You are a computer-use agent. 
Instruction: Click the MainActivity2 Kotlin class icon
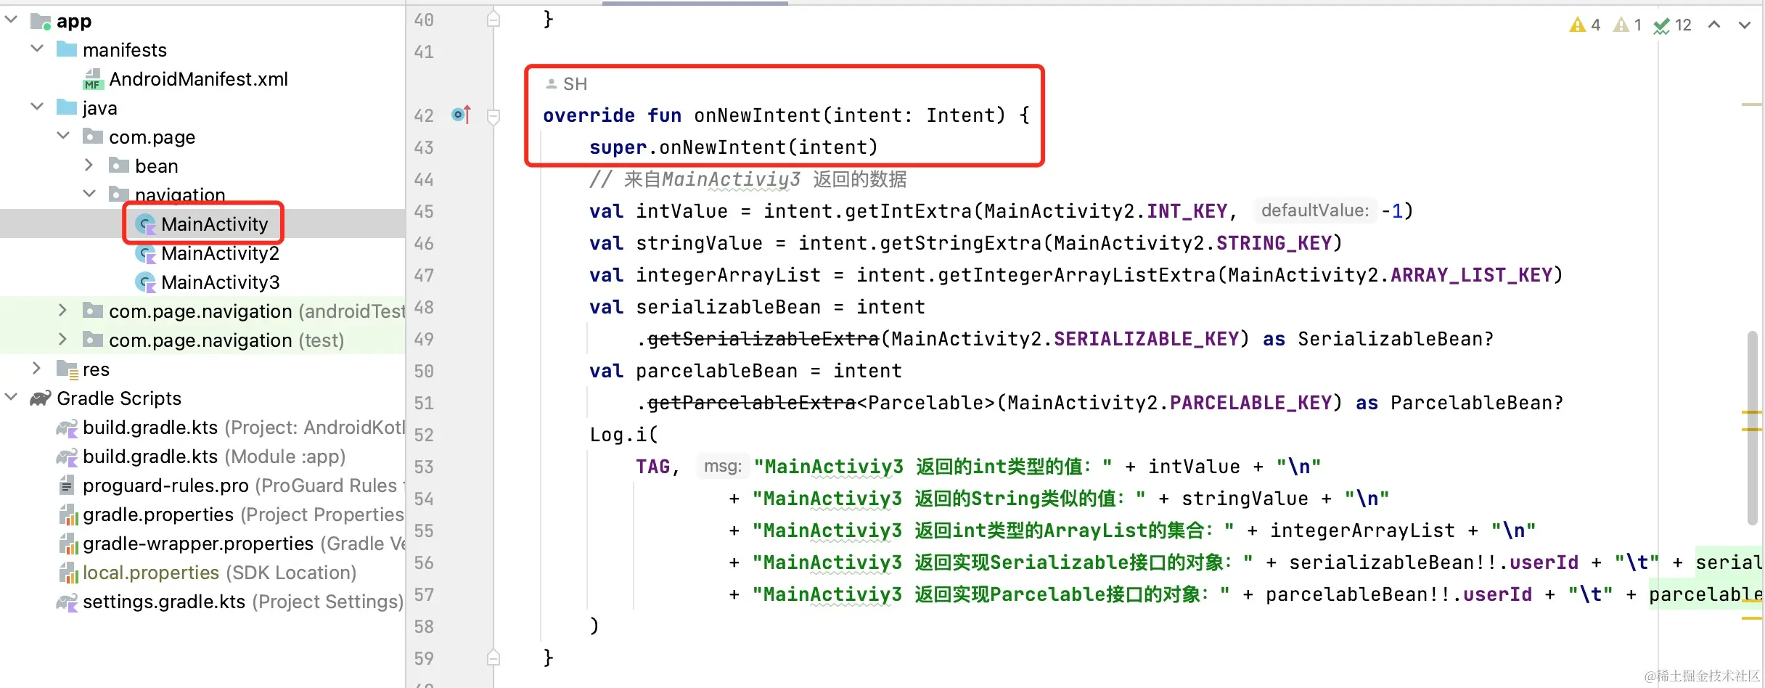146,253
